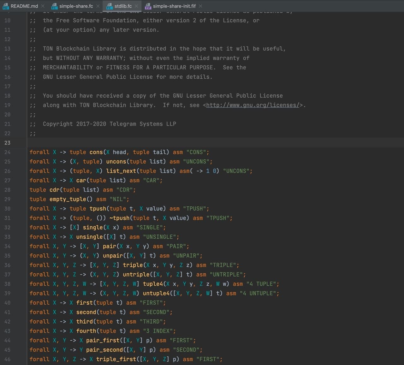Click the "NIL" string literal
Viewport: 404px width, 365px height.
click(x=118, y=199)
